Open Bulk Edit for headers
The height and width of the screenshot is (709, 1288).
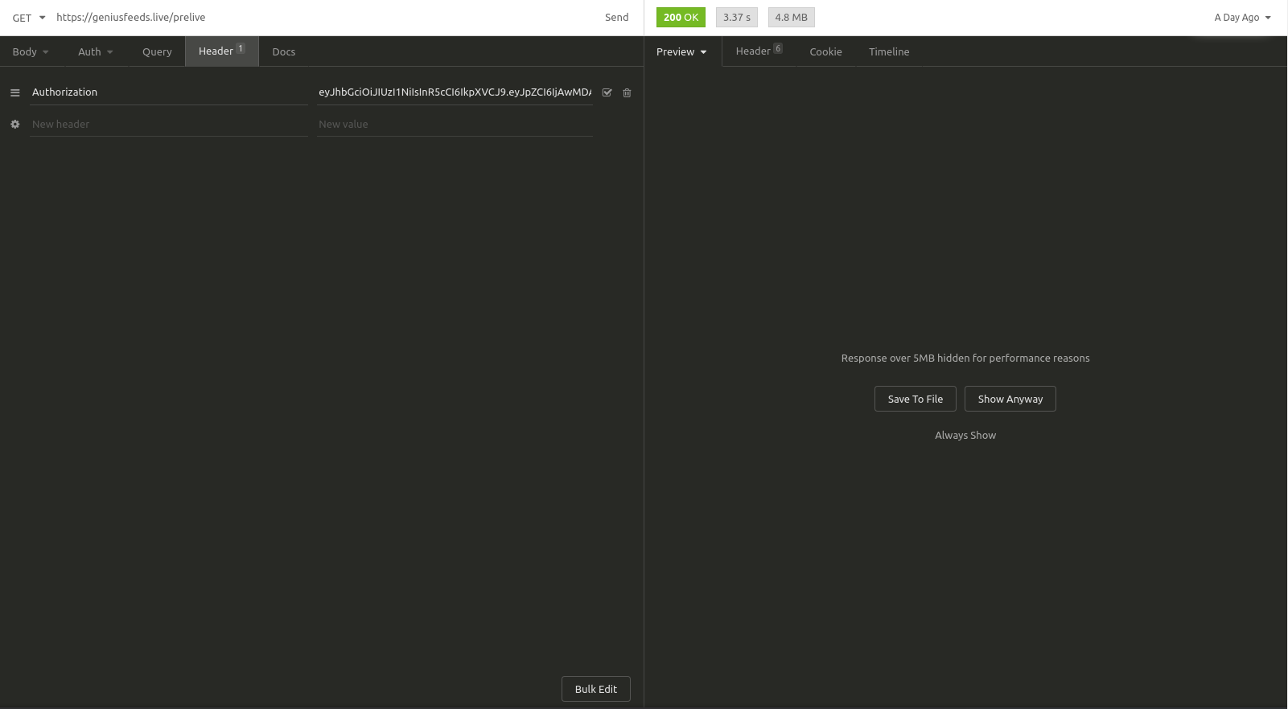[x=595, y=689]
